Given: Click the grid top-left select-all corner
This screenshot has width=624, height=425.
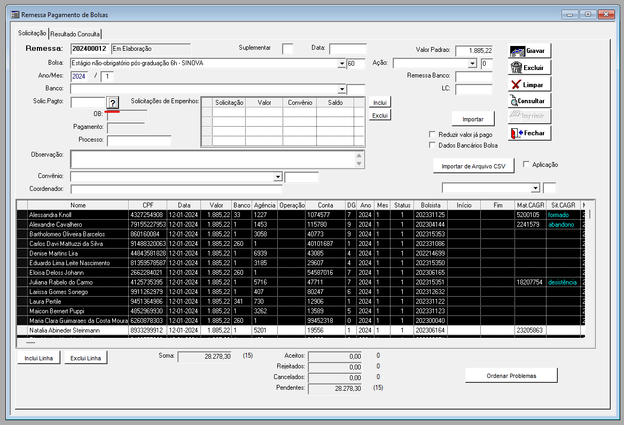Looking at the screenshot, I should 22,205.
